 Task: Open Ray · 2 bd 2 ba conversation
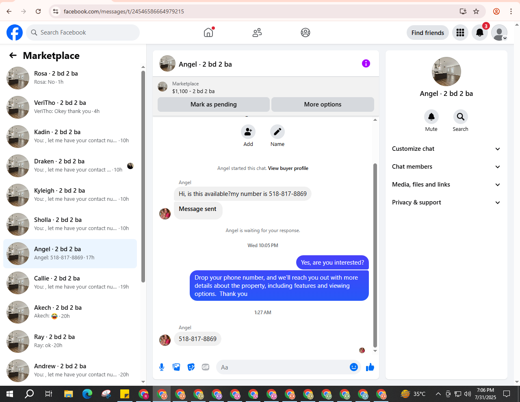(70, 341)
